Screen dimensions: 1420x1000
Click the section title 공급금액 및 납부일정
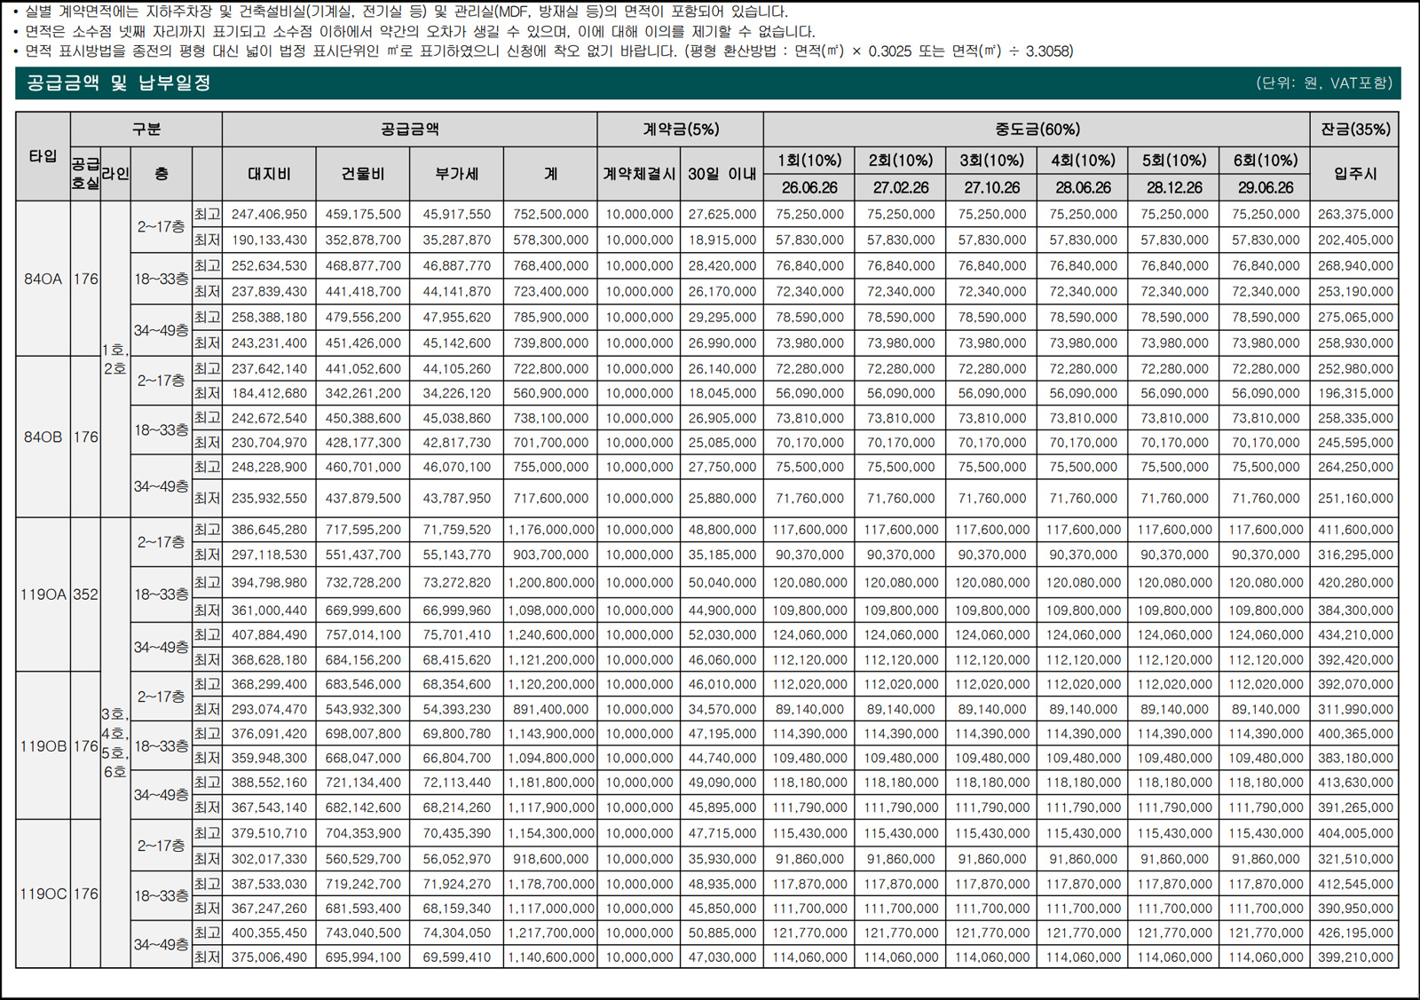118,83
